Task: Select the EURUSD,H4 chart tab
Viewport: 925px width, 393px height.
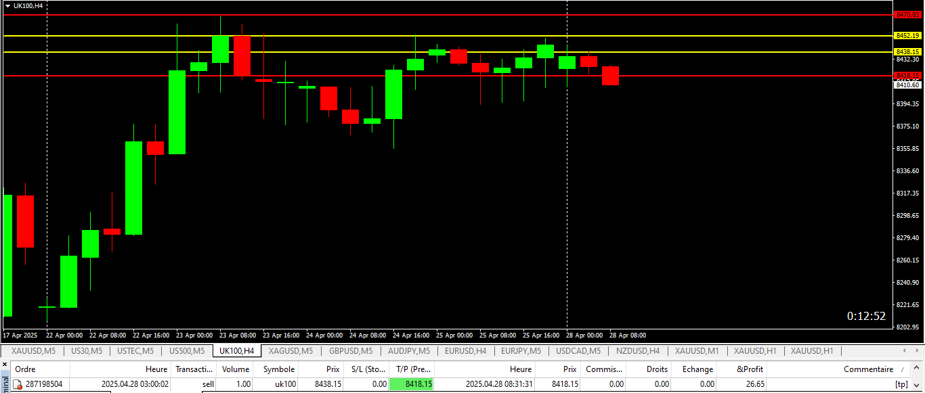Action: pos(465,351)
